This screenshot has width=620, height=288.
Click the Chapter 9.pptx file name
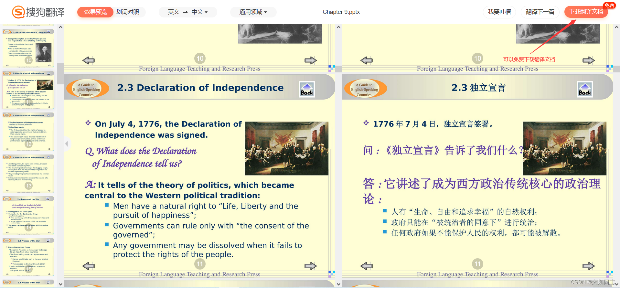tap(341, 12)
